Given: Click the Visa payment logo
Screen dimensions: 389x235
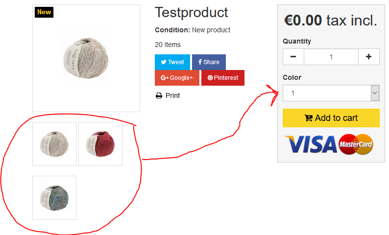Looking at the screenshot, I should click(x=311, y=144).
